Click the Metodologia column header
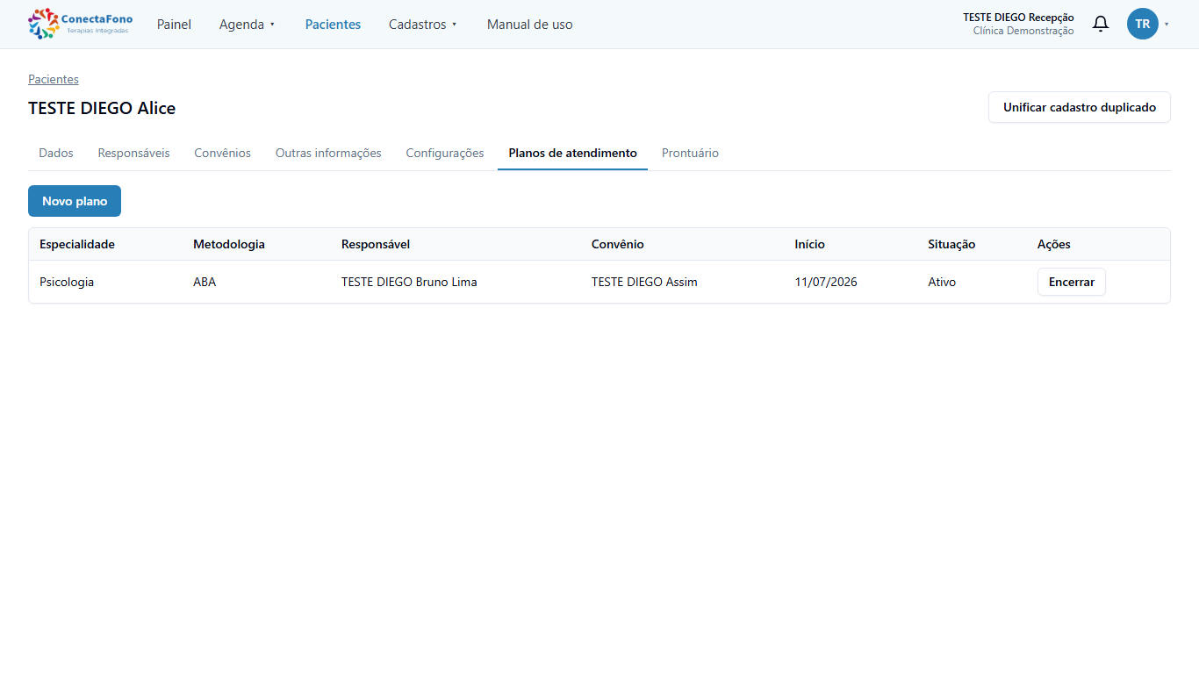This screenshot has height=674, width=1199. tap(229, 244)
